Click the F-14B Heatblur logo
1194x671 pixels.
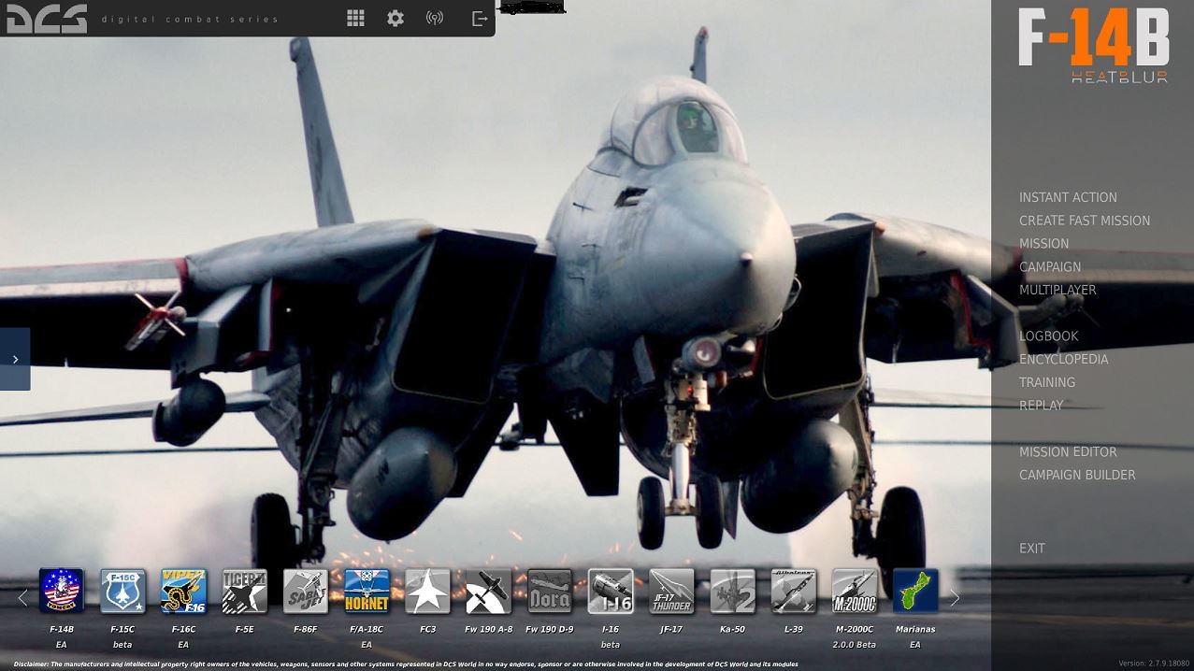click(1093, 46)
